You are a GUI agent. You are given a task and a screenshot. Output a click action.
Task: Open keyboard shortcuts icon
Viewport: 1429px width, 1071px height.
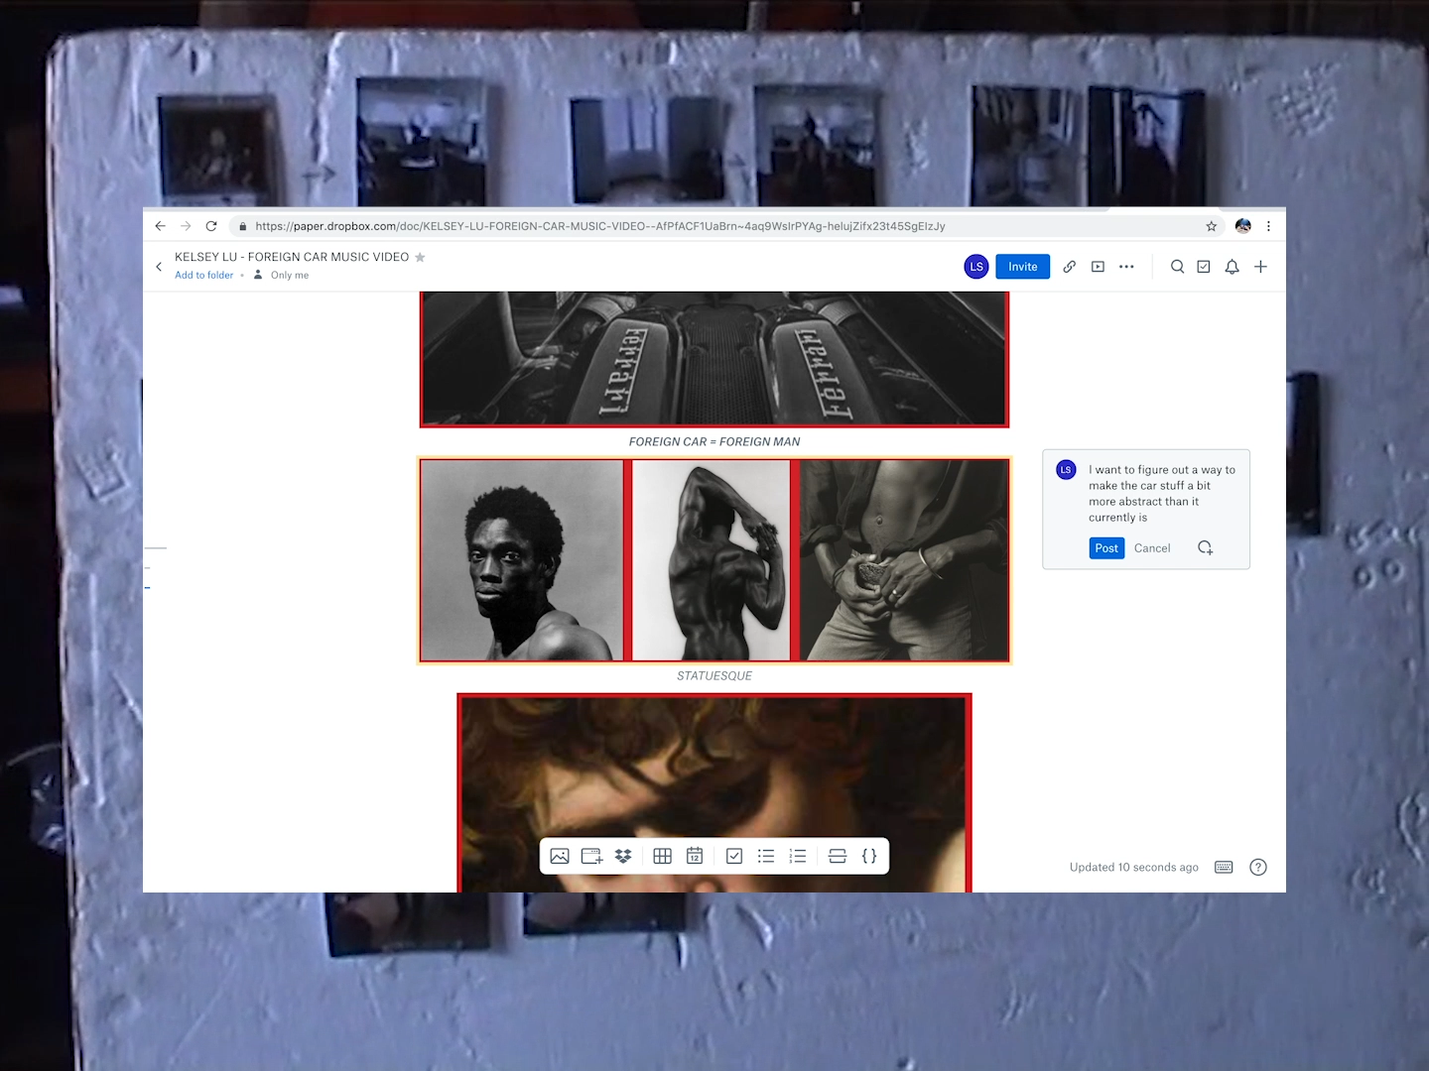click(1225, 868)
